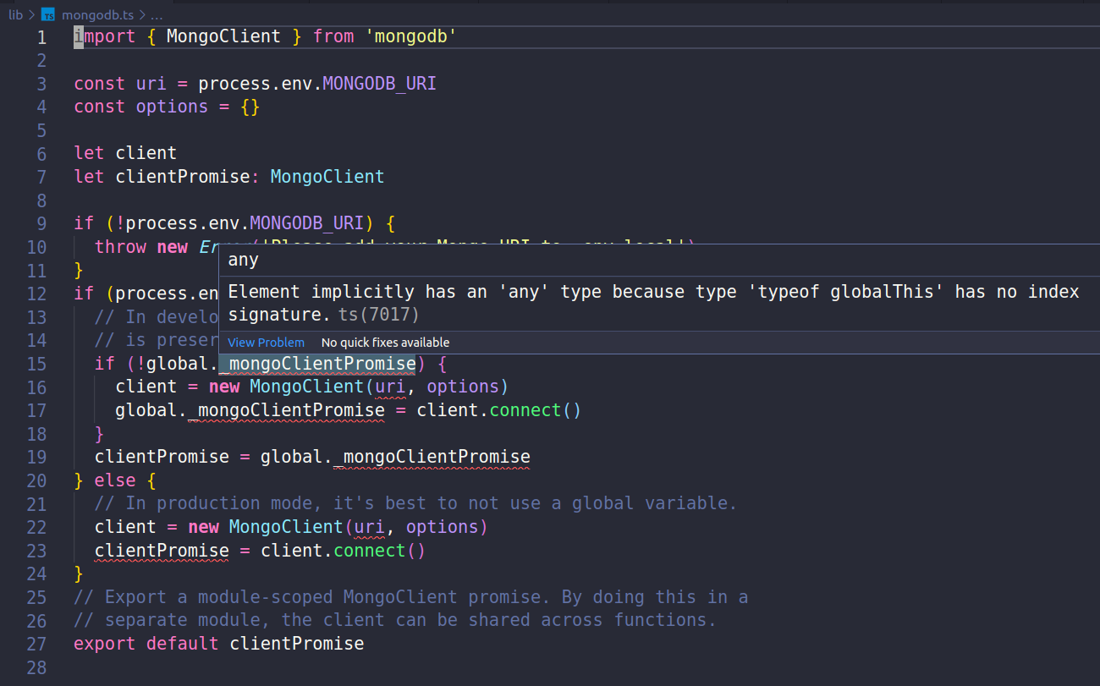Click line number 28 in gutter
Image resolution: width=1100 pixels, height=686 pixels.
[x=36, y=667]
